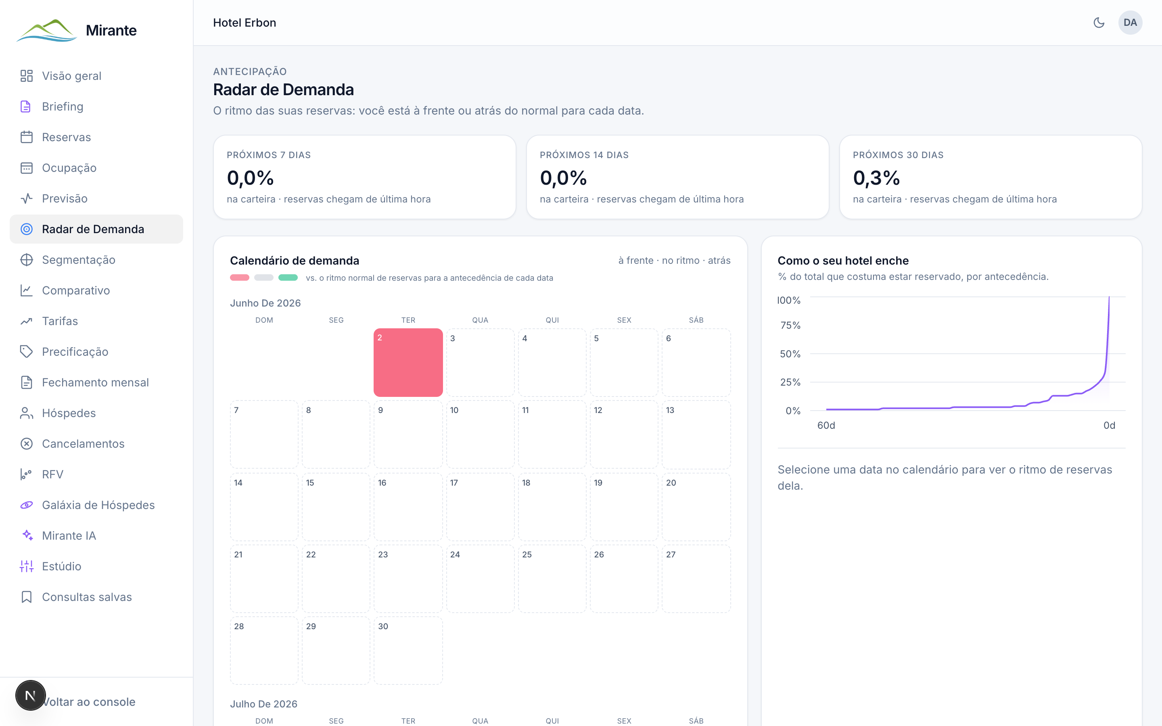Select the highlighted June 2 calendar day
1162x726 pixels.
point(408,363)
